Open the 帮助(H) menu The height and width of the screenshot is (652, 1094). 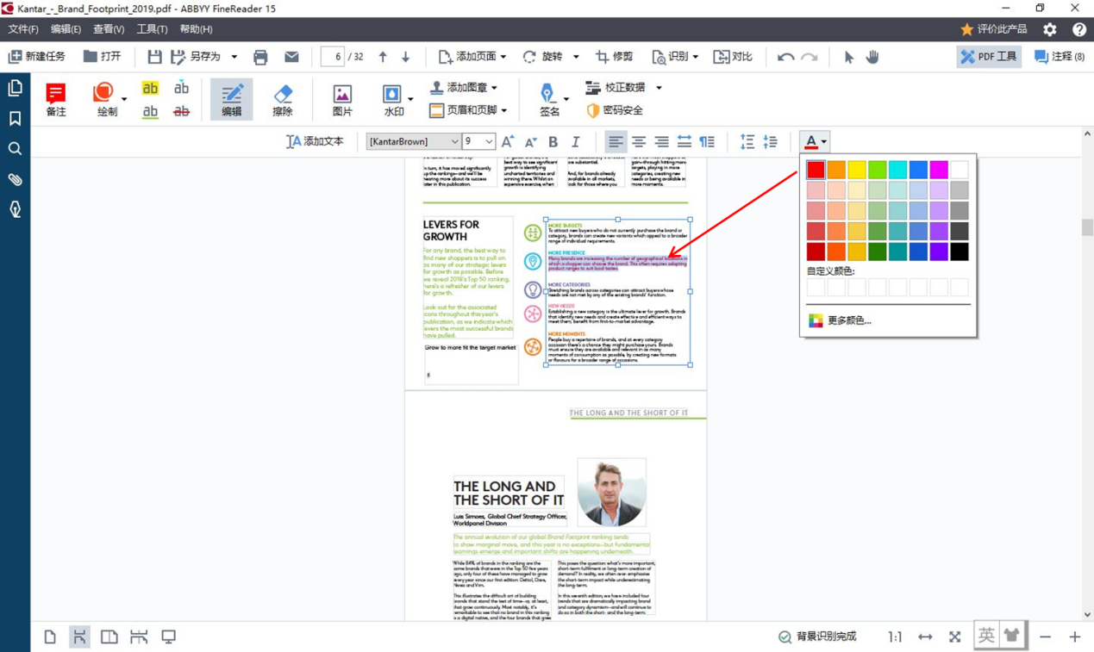(x=196, y=29)
